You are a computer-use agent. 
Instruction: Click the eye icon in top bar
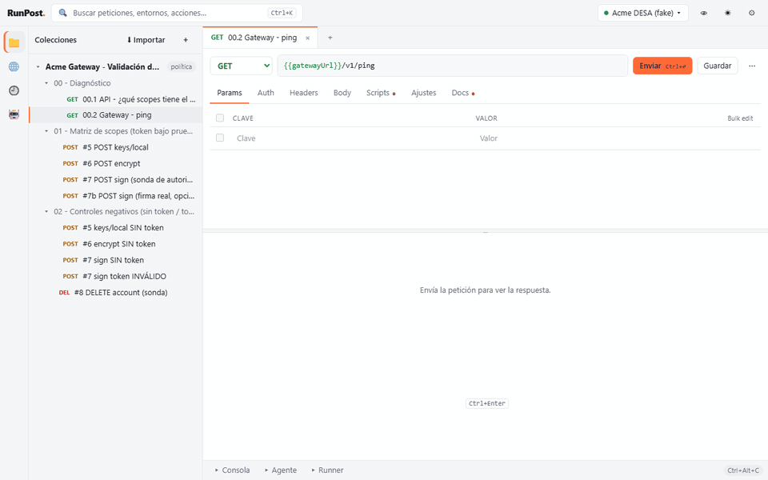pyautogui.click(x=704, y=14)
